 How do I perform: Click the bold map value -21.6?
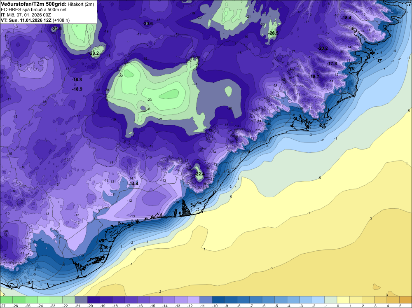point(56,28)
